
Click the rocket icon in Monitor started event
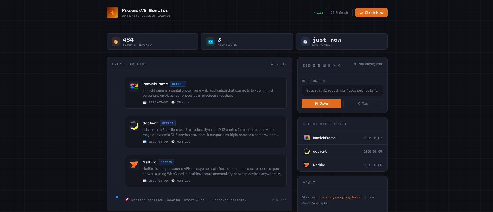point(127,200)
